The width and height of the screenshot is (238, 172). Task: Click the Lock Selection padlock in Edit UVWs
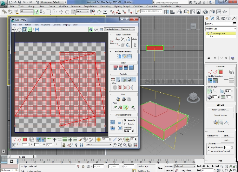click(64, 145)
